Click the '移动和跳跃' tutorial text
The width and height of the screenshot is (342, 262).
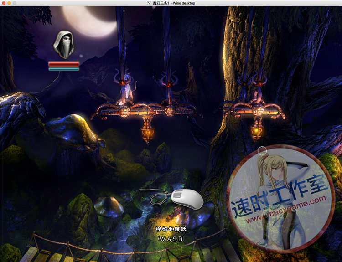coord(171,229)
